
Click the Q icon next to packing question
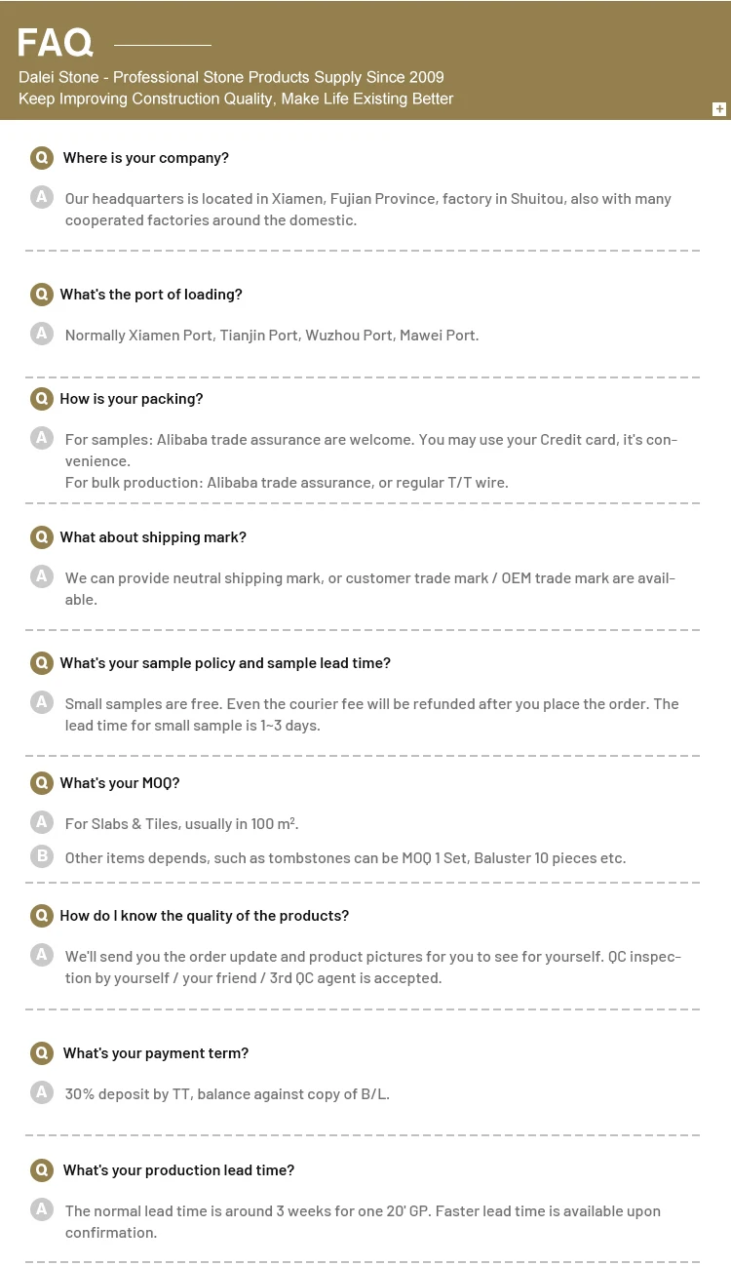pyautogui.click(x=42, y=399)
